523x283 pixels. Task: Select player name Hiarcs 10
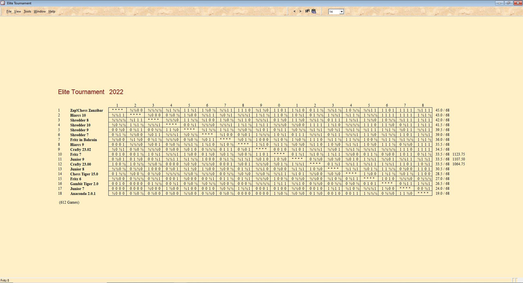click(78, 115)
